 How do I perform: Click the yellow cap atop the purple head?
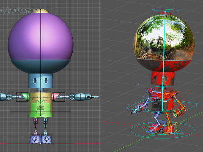[41, 11]
